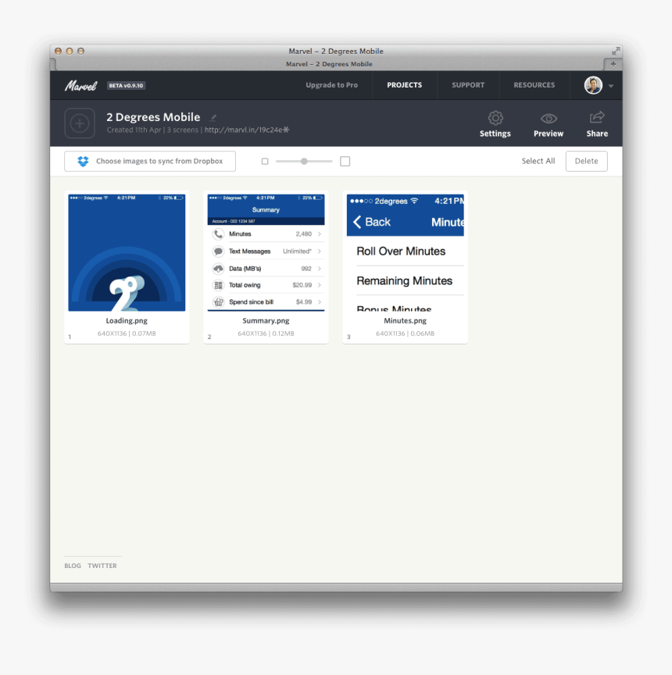Viewport: 672px width, 675px height.
Task: Edit project name with the pencil icon
Action: [x=213, y=117]
